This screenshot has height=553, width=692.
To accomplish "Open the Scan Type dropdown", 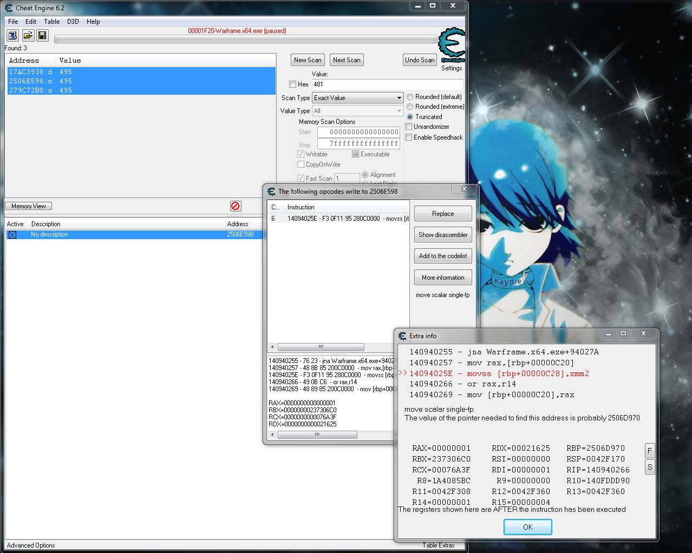I will [x=358, y=98].
